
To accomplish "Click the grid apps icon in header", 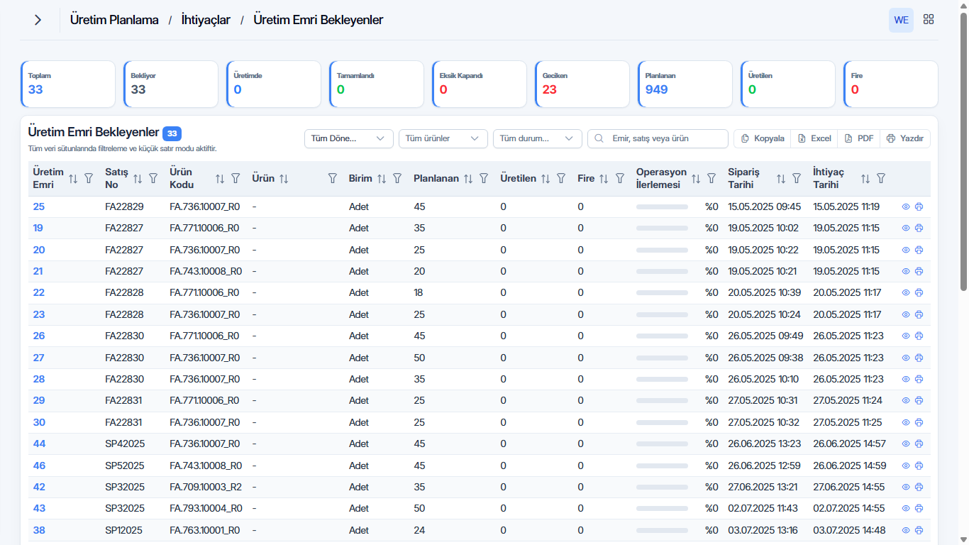I will coord(928,20).
